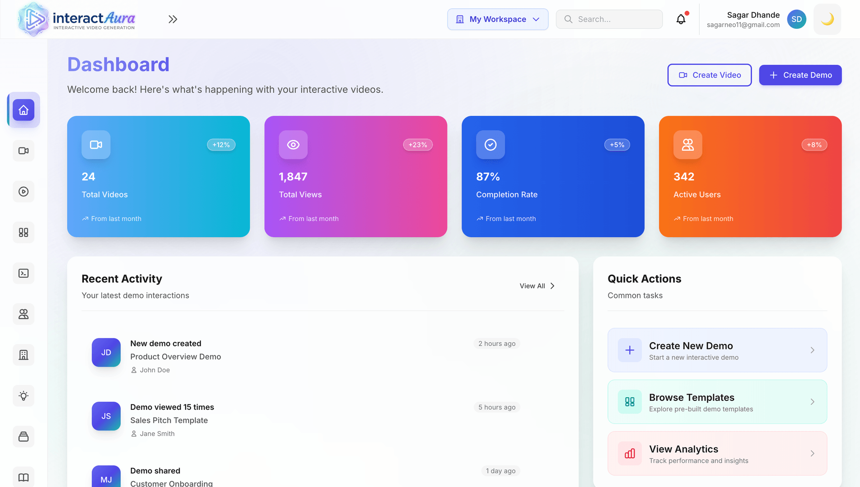Select the building sidebar icon

tap(23, 355)
